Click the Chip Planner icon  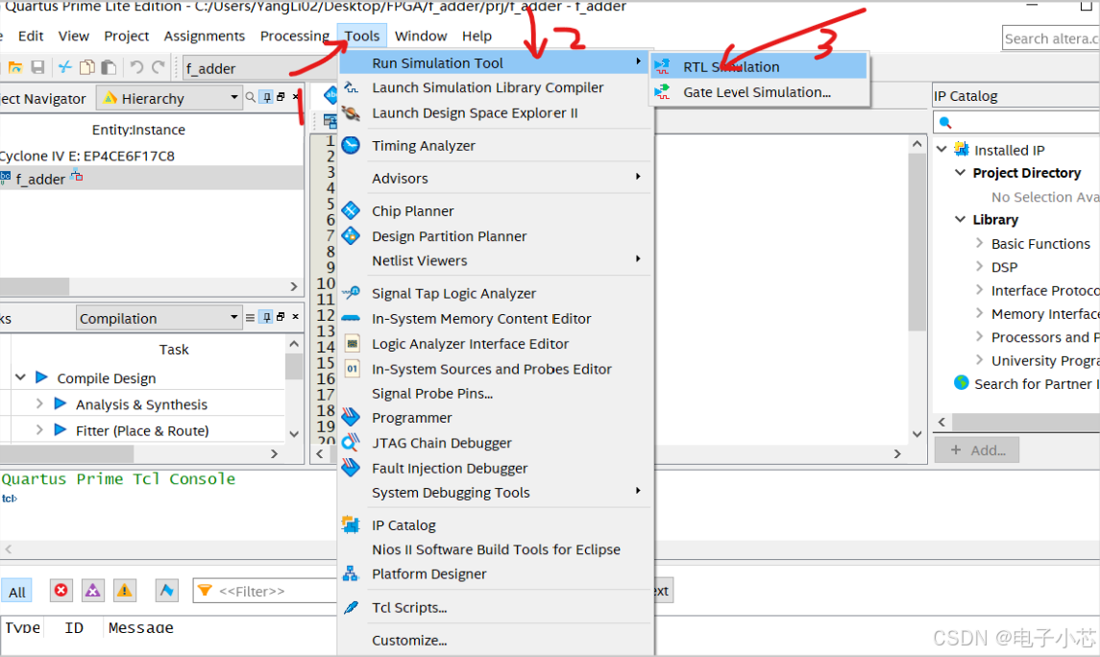[x=352, y=210]
